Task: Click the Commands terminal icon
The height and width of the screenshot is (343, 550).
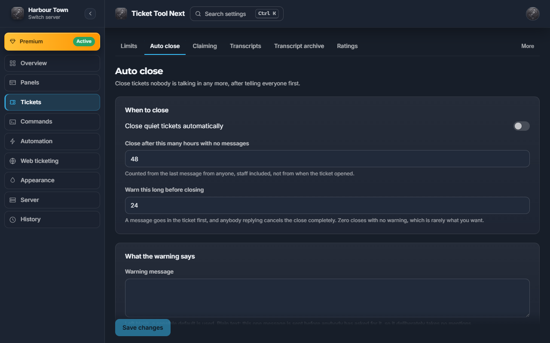Action: pyautogui.click(x=12, y=122)
